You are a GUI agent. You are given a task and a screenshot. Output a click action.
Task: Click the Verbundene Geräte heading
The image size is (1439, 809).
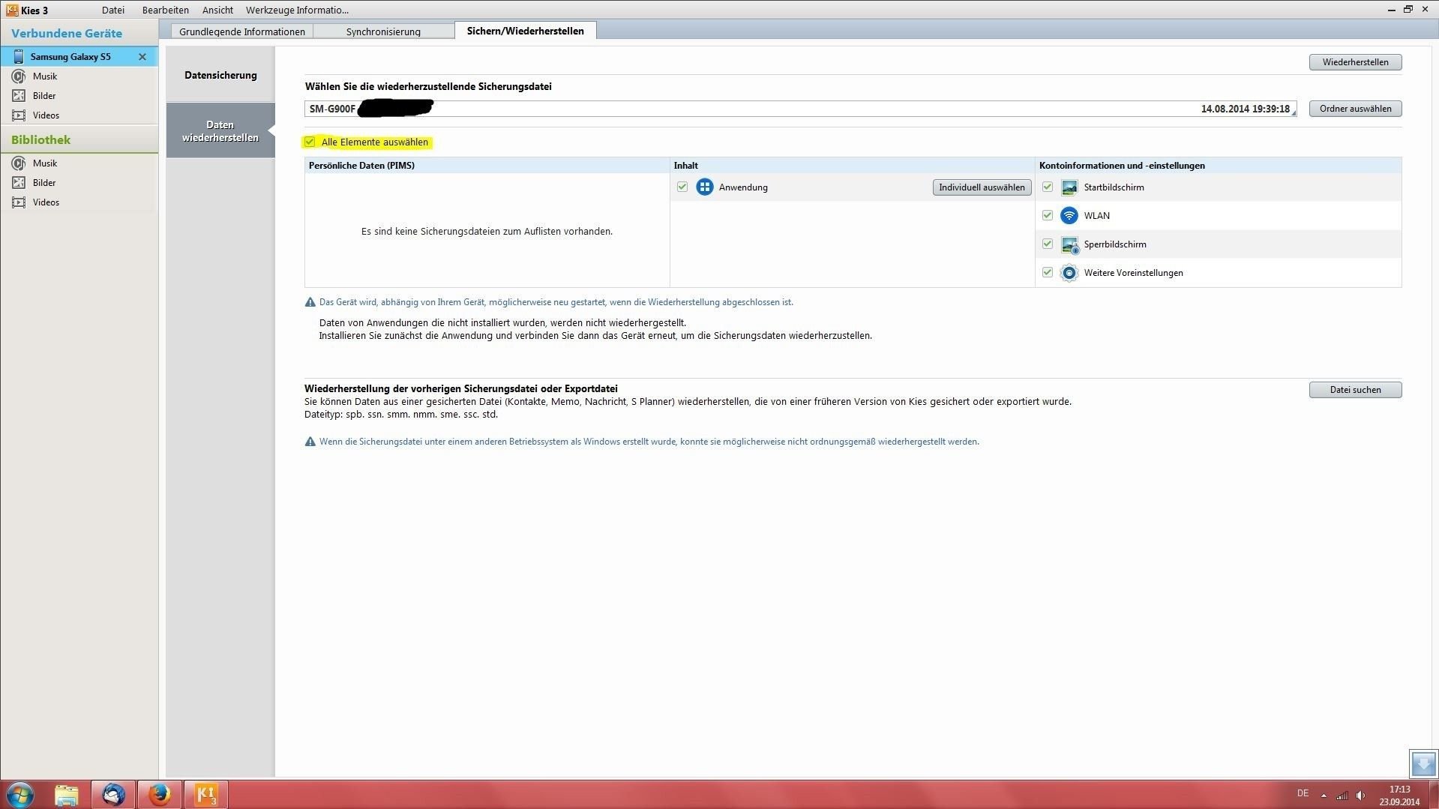coord(67,34)
